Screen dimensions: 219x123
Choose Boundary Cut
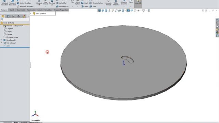(x=62, y=6)
